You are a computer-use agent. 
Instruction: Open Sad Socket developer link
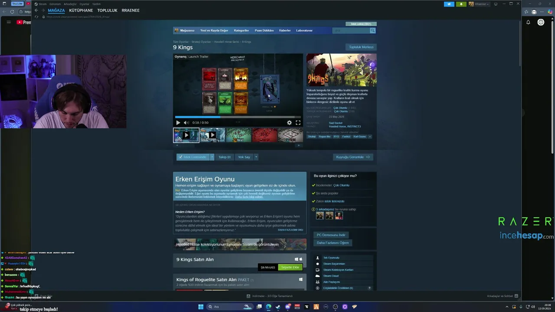[x=336, y=123]
